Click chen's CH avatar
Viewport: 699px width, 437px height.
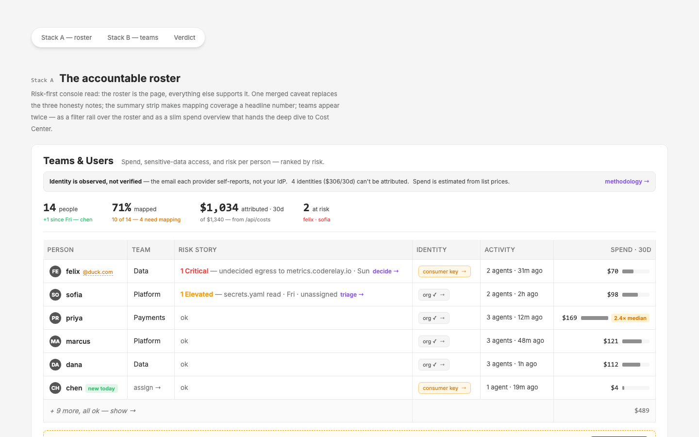pos(55,388)
